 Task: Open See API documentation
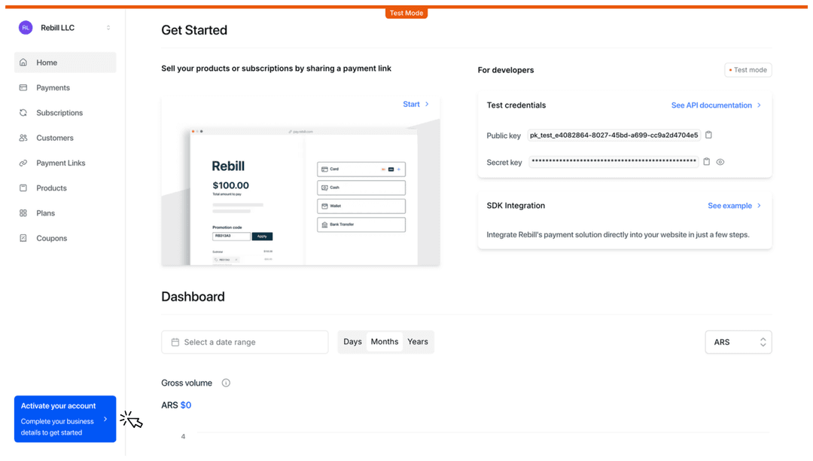pyautogui.click(x=711, y=105)
